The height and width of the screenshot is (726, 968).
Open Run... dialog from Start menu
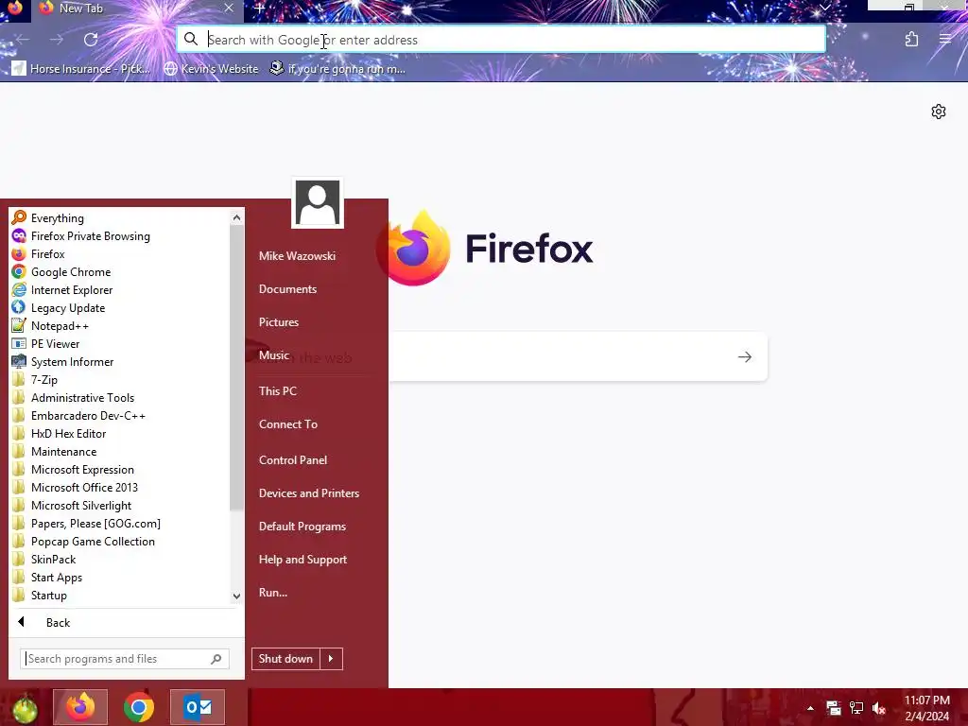[x=273, y=592]
